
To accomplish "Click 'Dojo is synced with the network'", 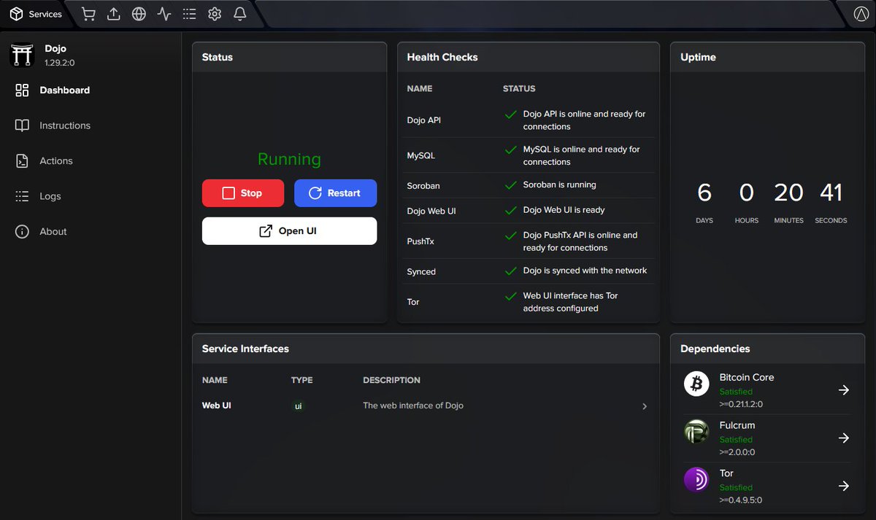I will coord(585,271).
